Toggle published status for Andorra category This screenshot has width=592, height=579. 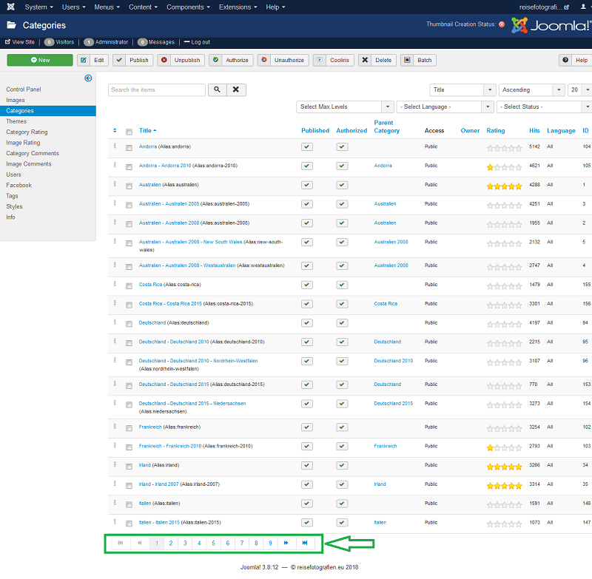307,146
